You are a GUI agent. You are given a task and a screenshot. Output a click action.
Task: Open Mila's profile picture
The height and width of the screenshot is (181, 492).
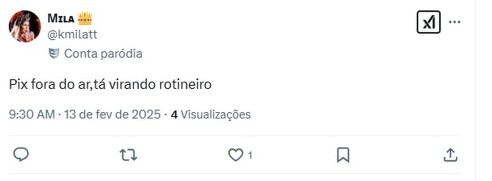(x=25, y=26)
